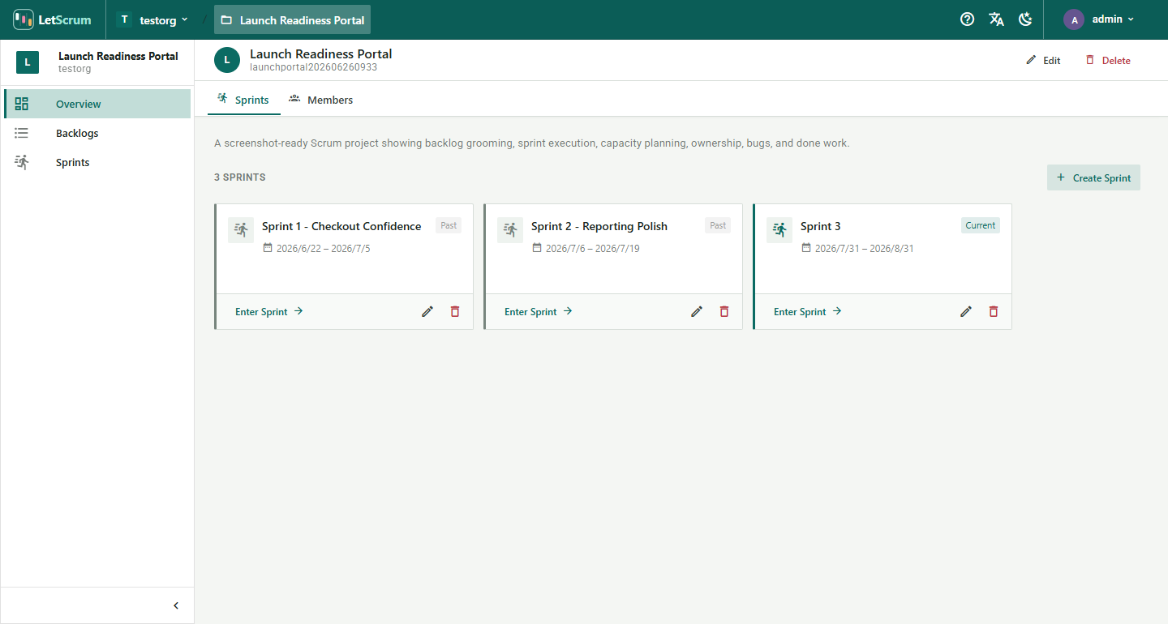Click the Launch Readiness Portal page heading
The width and height of the screenshot is (1168, 624).
(321, 53)
